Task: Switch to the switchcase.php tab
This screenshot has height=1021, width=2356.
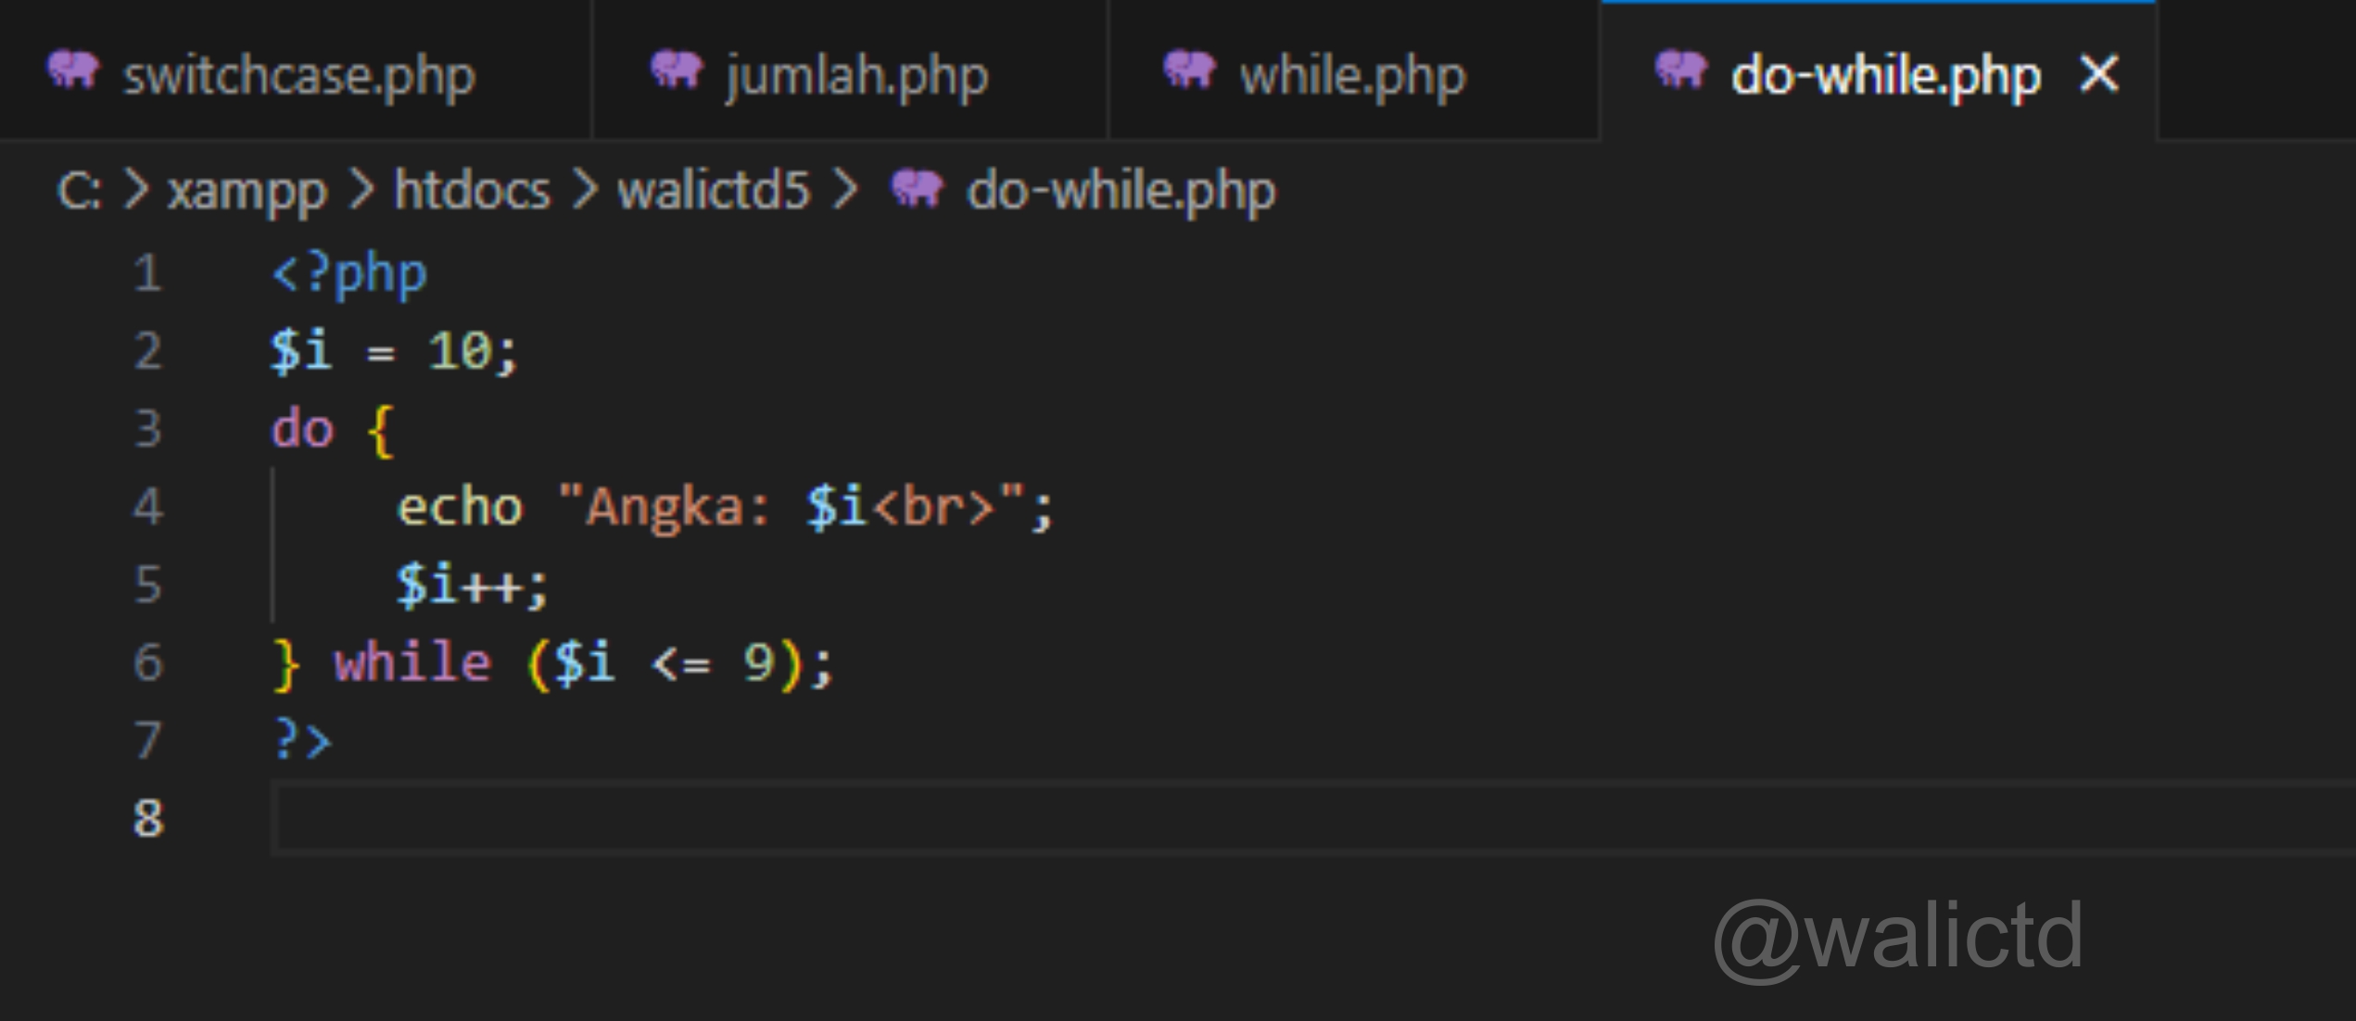Action: coord(298,76)
